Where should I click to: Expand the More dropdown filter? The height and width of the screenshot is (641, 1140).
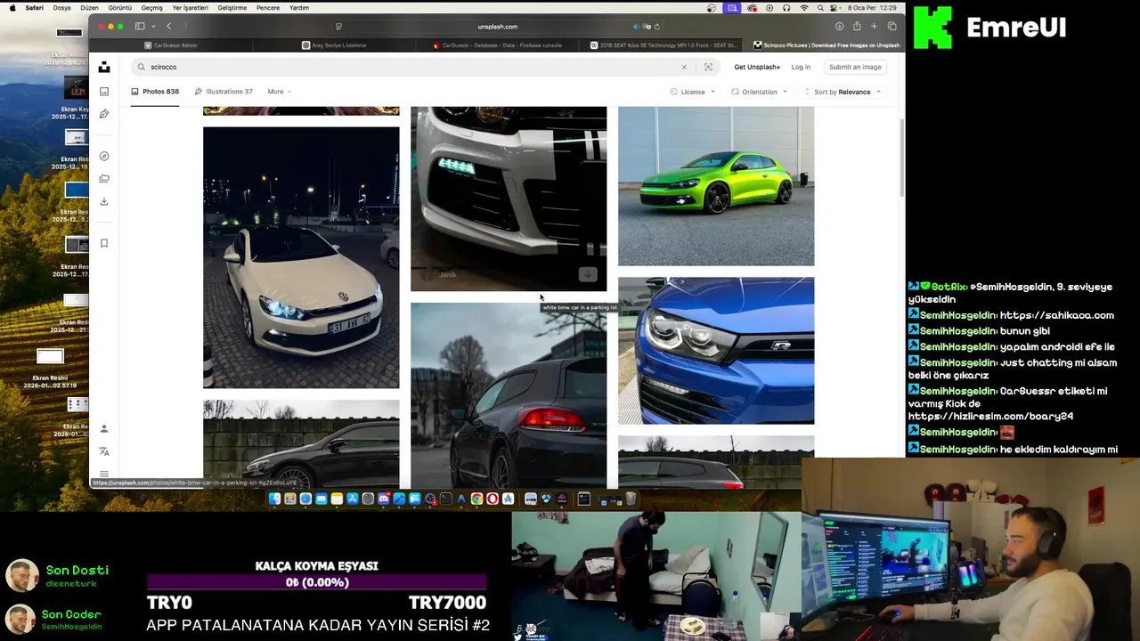[280, 92]
